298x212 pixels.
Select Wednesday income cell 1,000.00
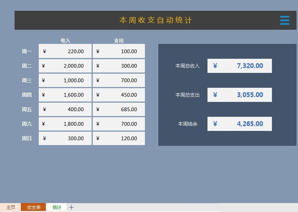(65, 80)
